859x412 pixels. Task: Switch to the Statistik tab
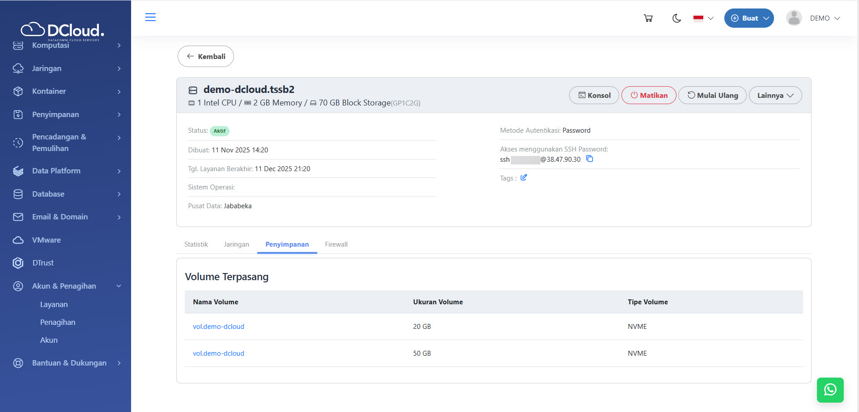[x=196, y=244]
